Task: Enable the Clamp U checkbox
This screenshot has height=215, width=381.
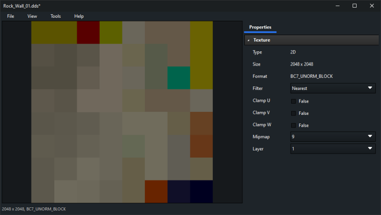Action: (294, 101)
